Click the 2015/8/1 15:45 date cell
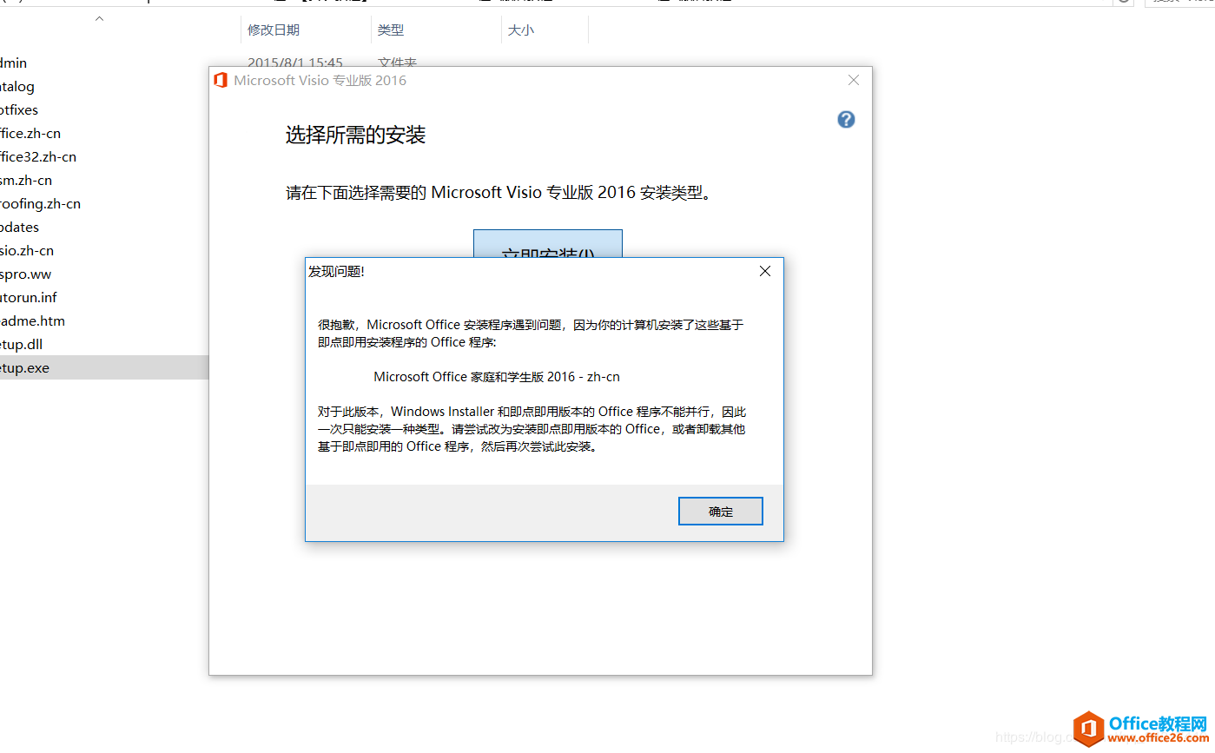 [295, 63]
